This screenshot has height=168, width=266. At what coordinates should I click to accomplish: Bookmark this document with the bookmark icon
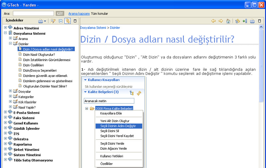(x=245, y=21)
